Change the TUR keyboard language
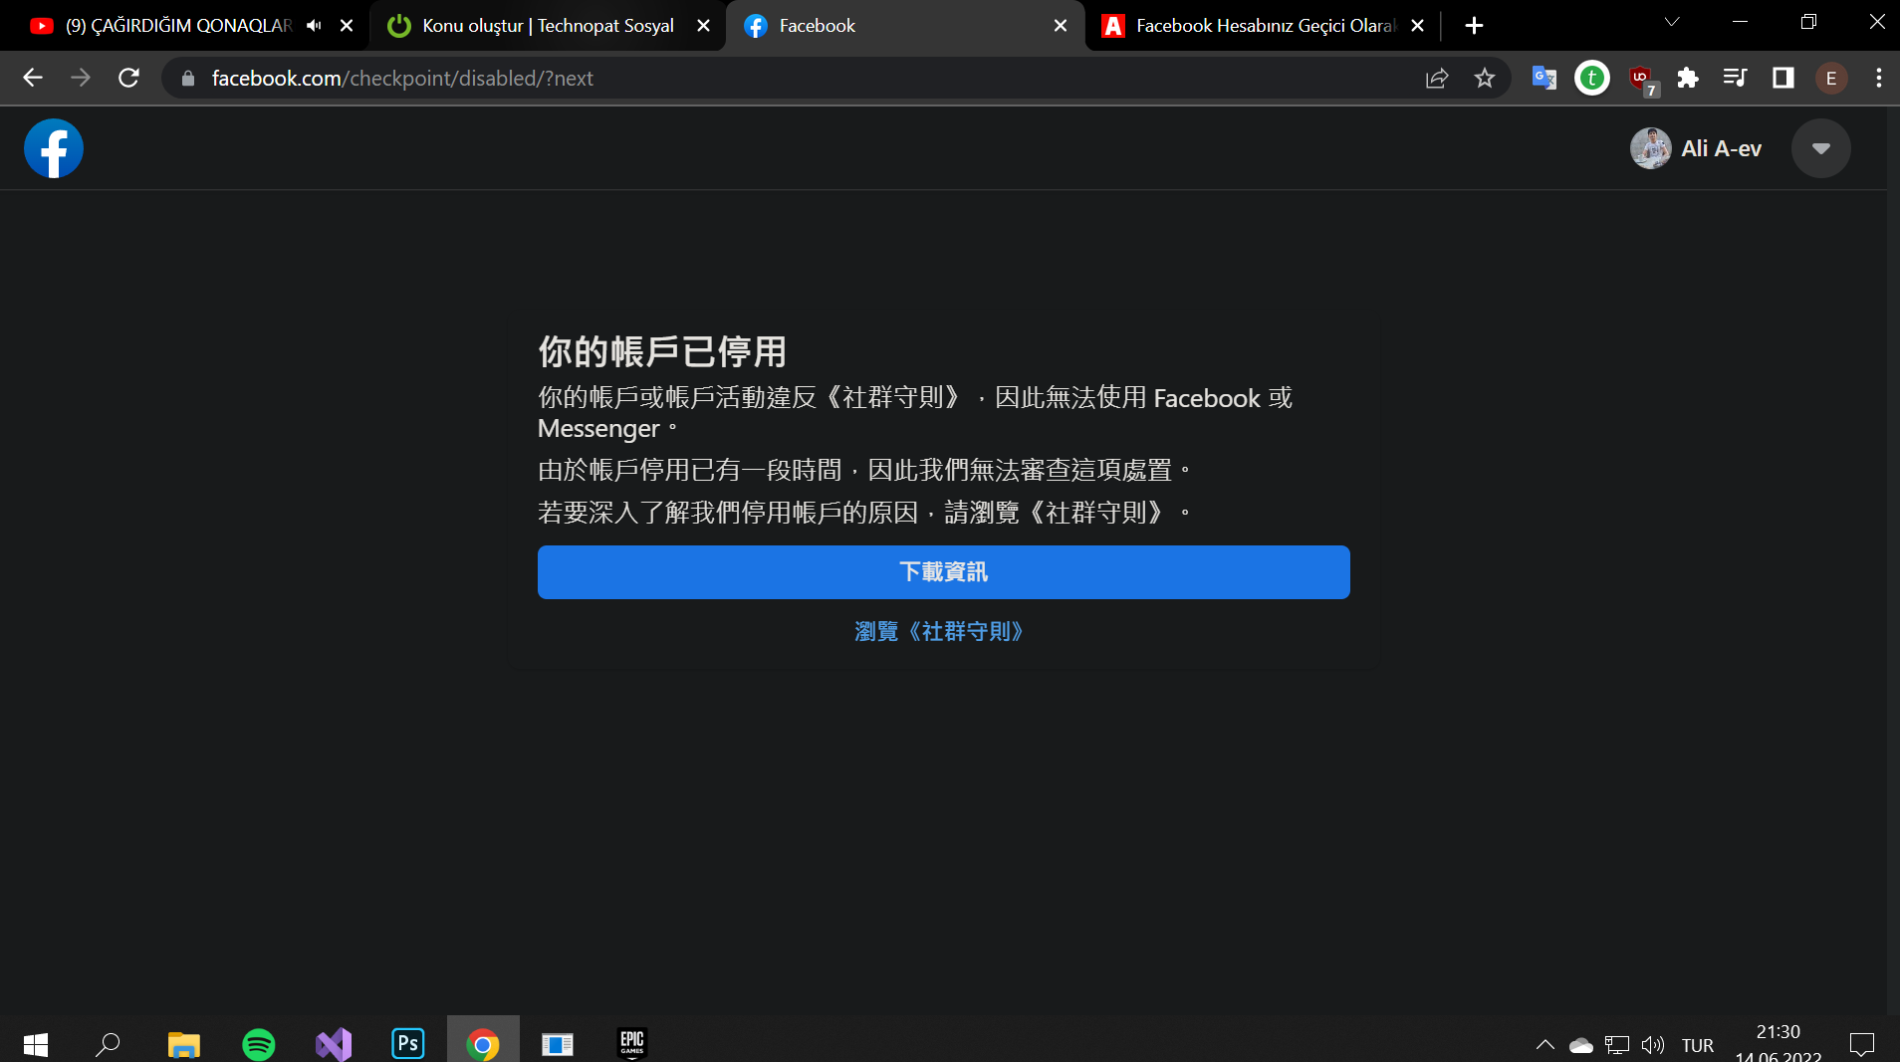The image size is (1900, 1062). pyautogui.click(x=1698, y=1045)
